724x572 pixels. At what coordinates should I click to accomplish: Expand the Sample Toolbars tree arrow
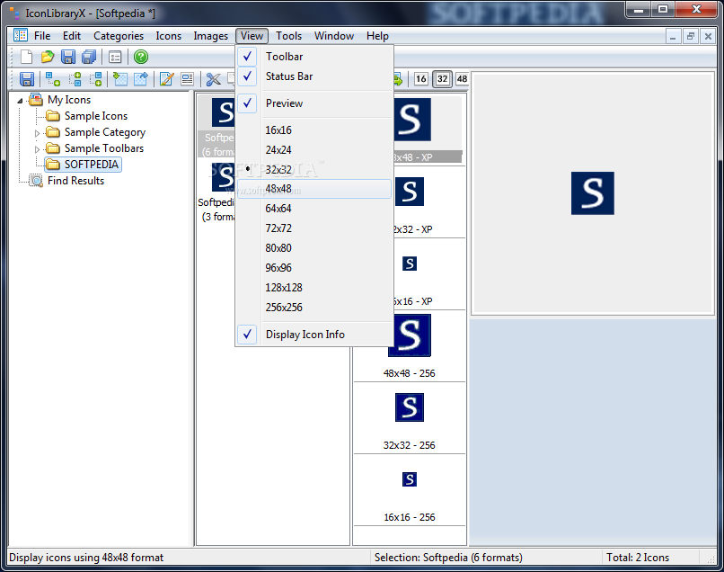point(38,149)
